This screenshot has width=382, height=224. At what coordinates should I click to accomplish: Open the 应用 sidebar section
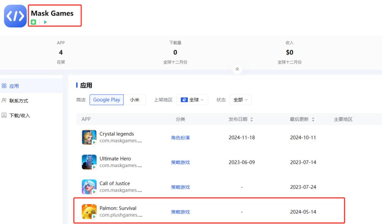click(31, 86)
